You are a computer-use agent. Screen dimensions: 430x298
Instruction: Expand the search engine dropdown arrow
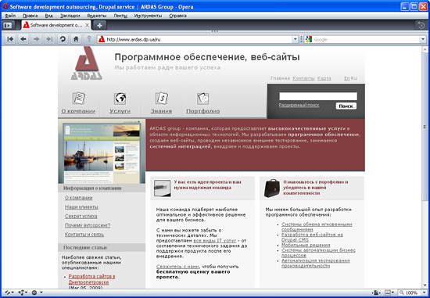click(423, 39)
